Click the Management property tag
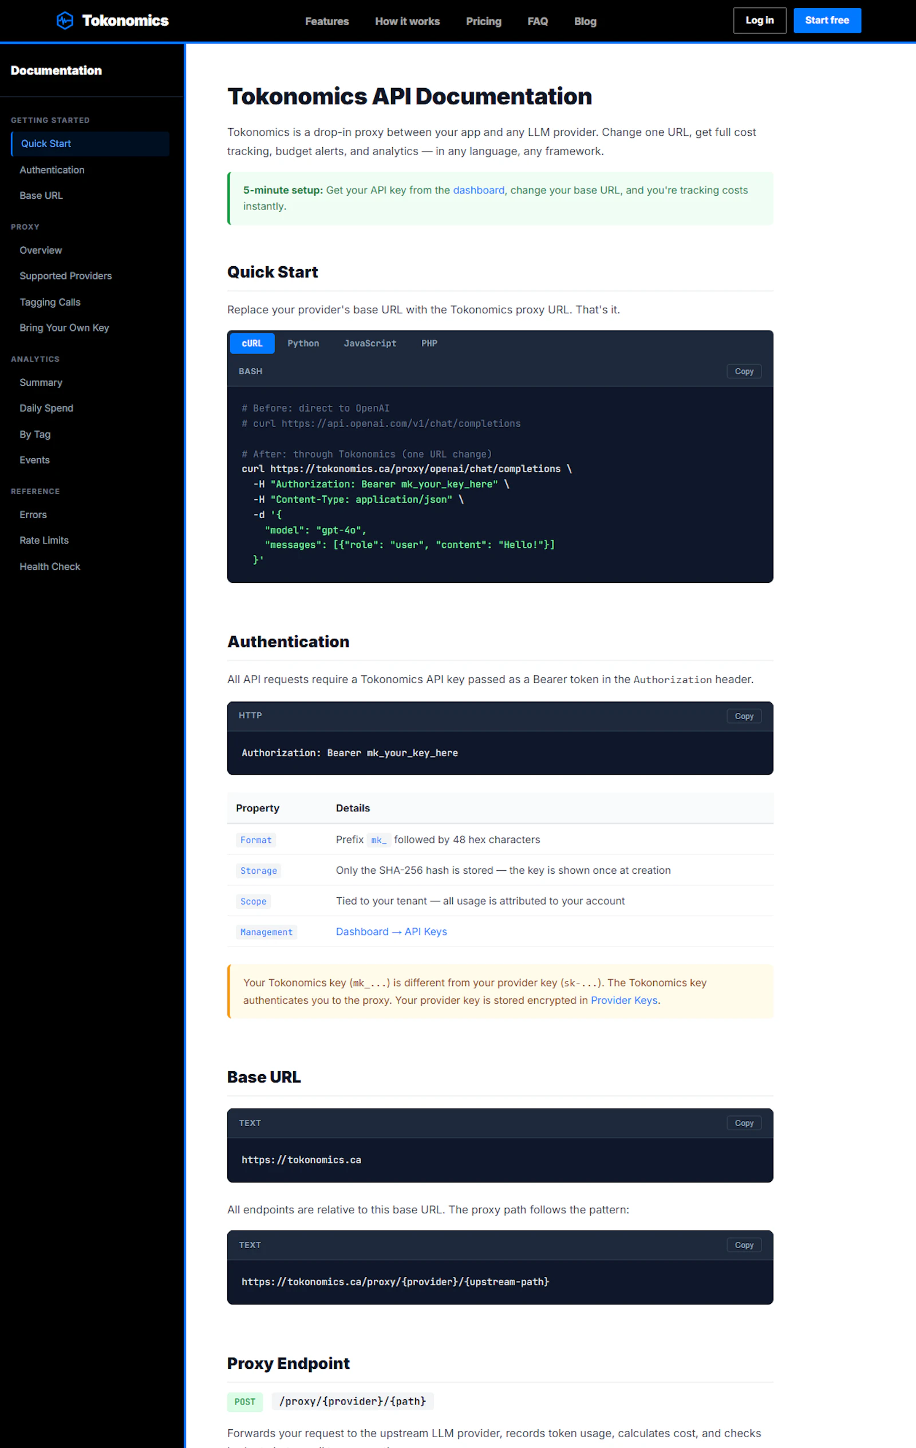The image size is (916, 1448). tap(266, 932)
